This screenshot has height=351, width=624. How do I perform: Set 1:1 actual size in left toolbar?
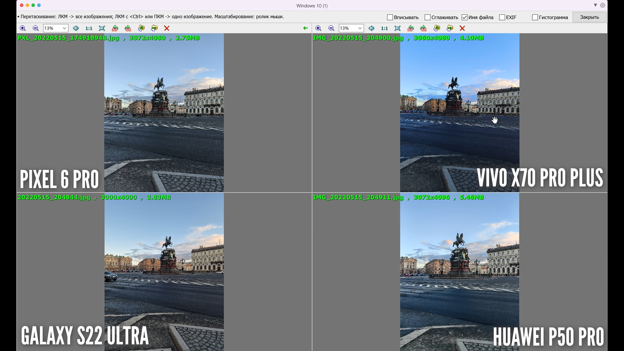tap(89, 28)
